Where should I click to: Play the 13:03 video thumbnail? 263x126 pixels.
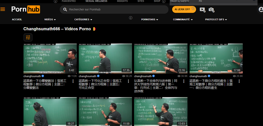161,112
